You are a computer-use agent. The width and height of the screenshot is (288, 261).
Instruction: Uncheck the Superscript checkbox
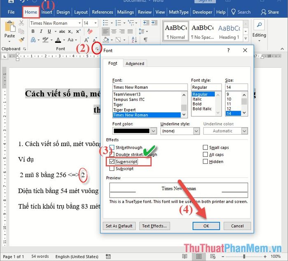coord(111,161)
